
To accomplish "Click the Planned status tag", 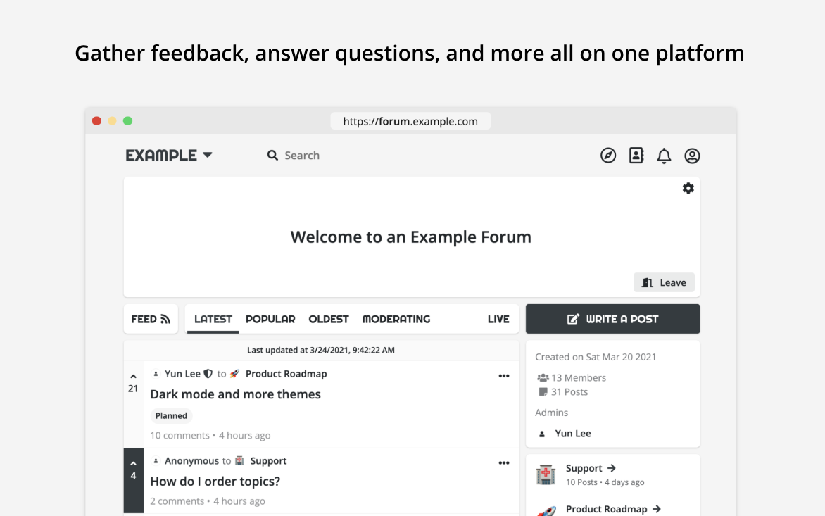I will coord(171,415).
